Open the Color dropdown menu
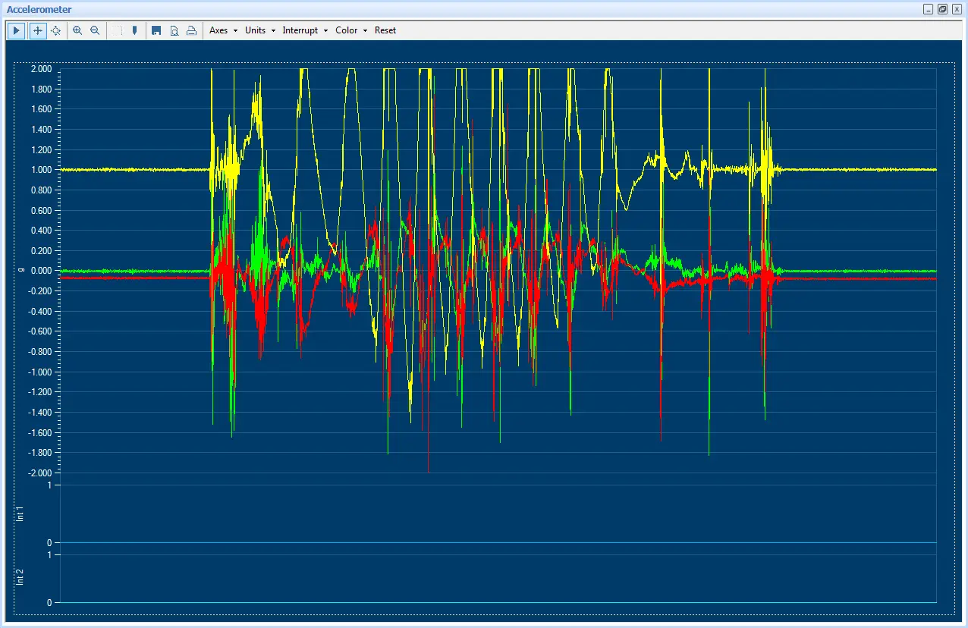The height and width of the screenshot is (628, 968). (350, 30)
